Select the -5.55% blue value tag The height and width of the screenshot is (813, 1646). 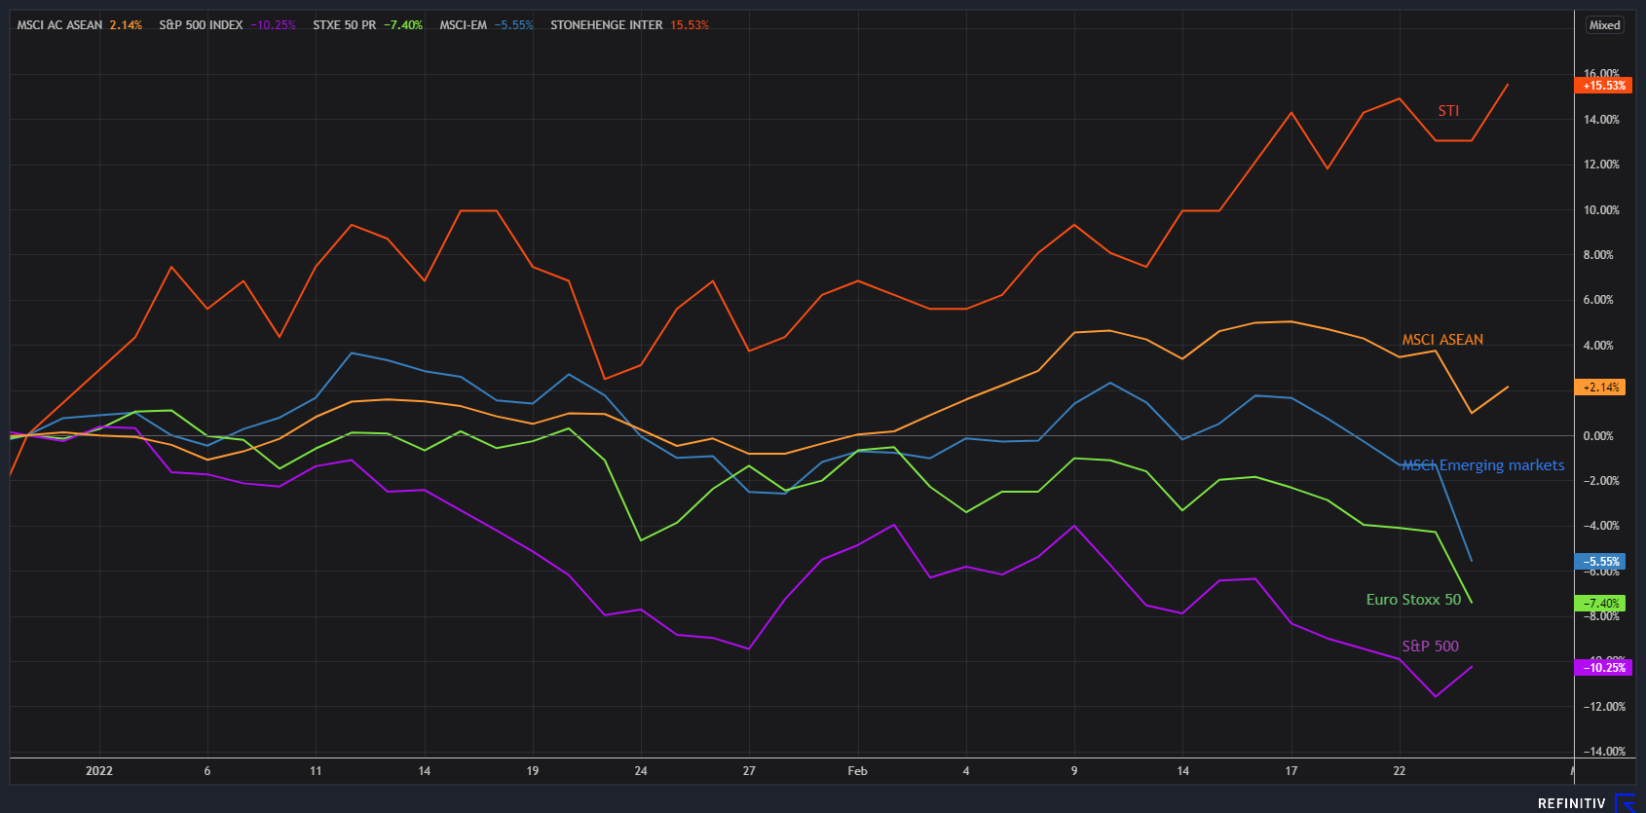click(1600, 562)
